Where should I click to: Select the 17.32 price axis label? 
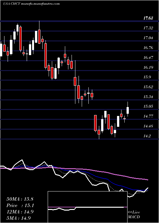coord(148,28)
